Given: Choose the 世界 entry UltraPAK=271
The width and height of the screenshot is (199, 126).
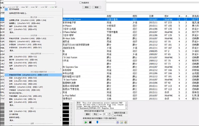Looking at the screenshot, I should click(x=33, y=66).
